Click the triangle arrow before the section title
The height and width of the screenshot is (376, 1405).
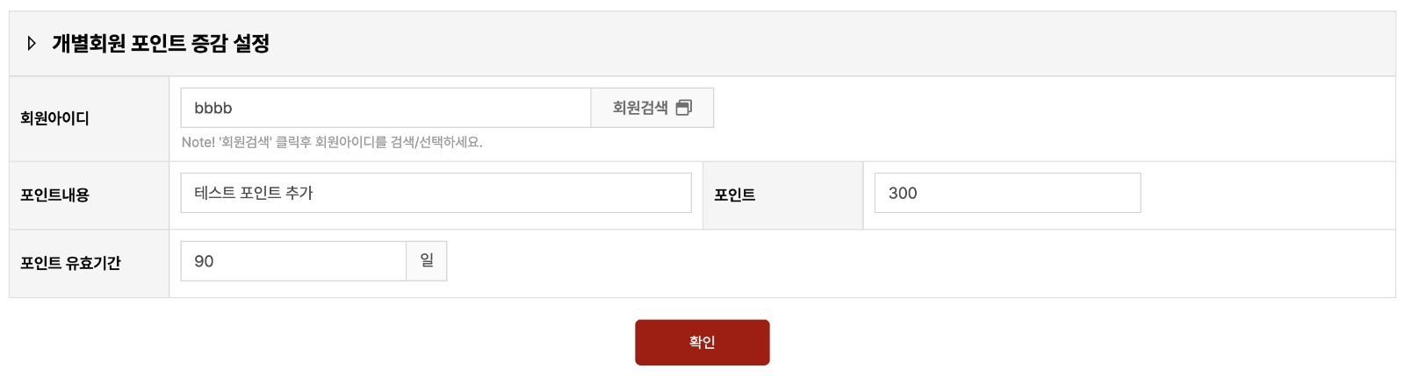coord(32,43)
